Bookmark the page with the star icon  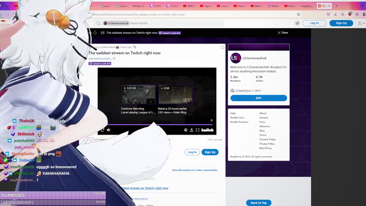(x=299, y=14)
